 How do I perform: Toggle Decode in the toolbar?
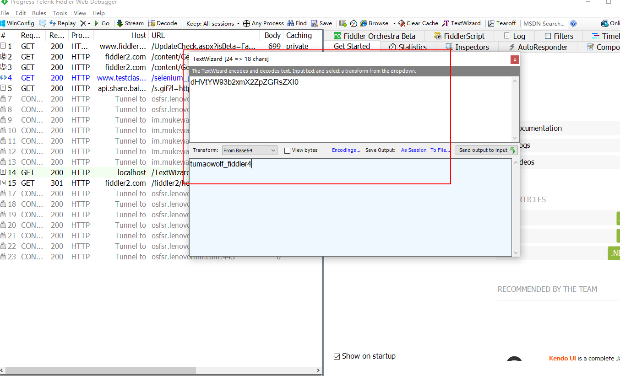tap(163, 23)
